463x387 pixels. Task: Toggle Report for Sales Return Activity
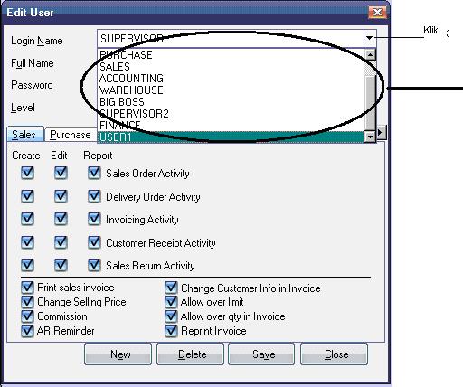[x=94, y=265]
